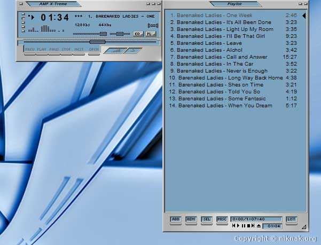321x245 pixels.
Task: Click the volume slider handle in the main player
Action: (x=104, y=34)
